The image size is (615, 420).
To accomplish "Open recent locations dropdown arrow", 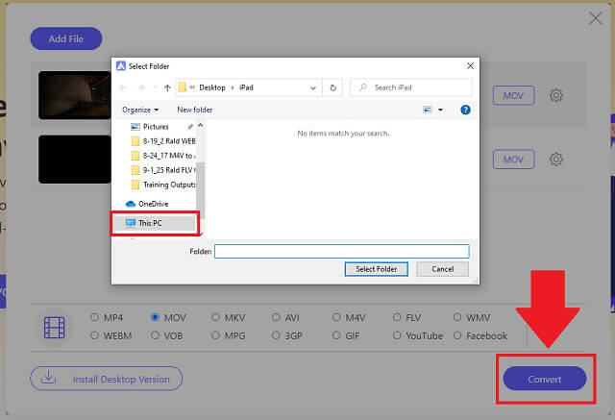I will (156, 87).
